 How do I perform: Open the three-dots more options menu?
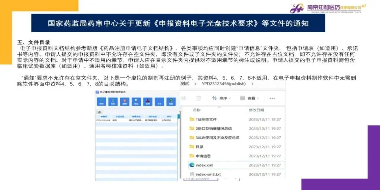[272, 98]
